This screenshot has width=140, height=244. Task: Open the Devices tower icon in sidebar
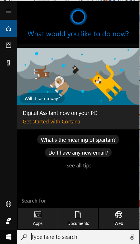[x=9, y=63]
